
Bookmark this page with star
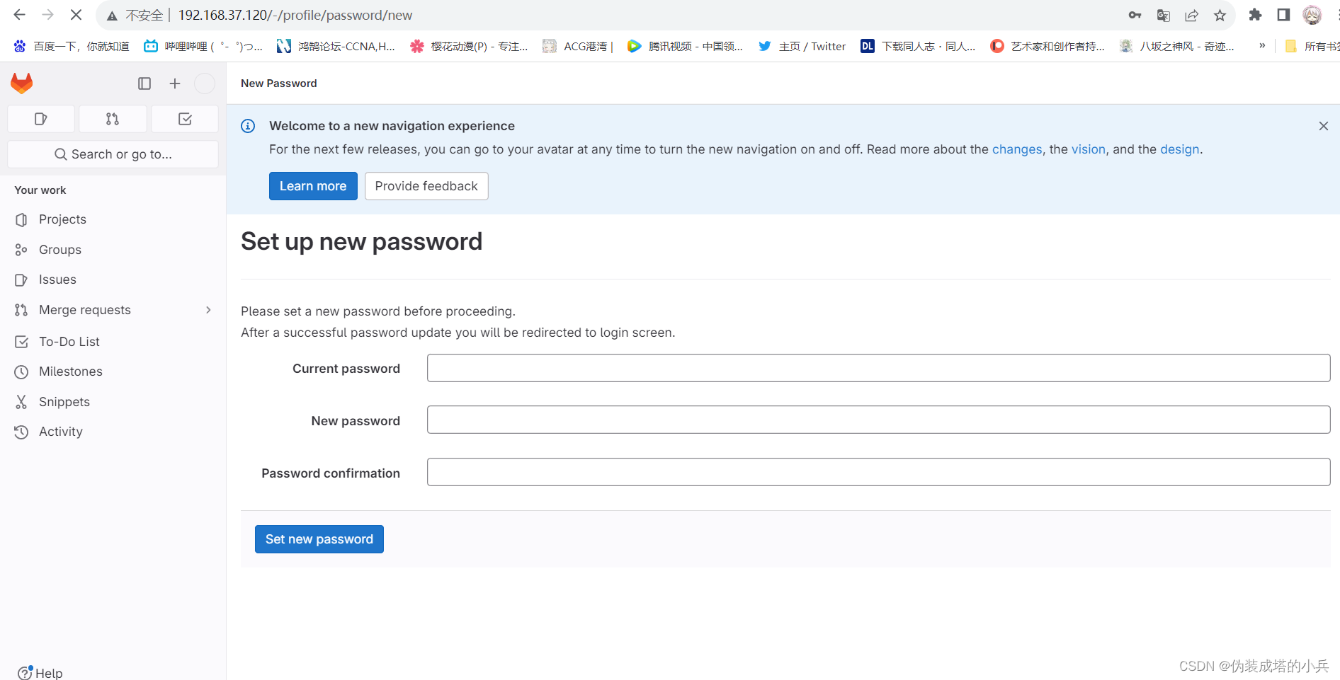click(1220, 15)
